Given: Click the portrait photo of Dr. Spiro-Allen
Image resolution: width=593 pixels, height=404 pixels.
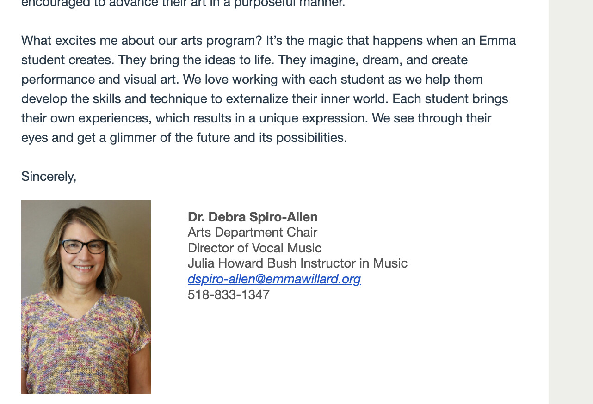Looking at the screenshot, I should (x=86, y=297).
